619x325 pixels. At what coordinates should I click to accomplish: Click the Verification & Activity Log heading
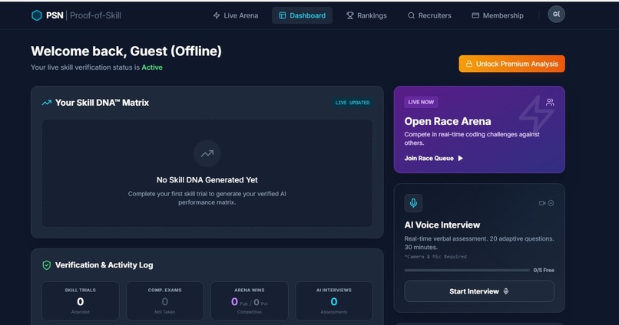coord(104,265)
